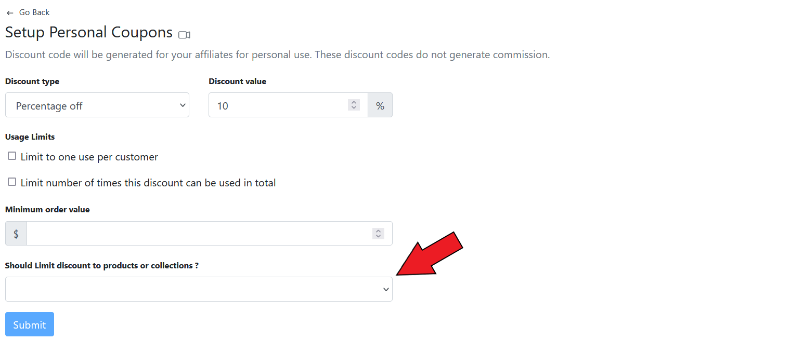Click the chevron on Percentage off selector
The width and height of the screenshot is (804, 340).
[x=183, y=105]
